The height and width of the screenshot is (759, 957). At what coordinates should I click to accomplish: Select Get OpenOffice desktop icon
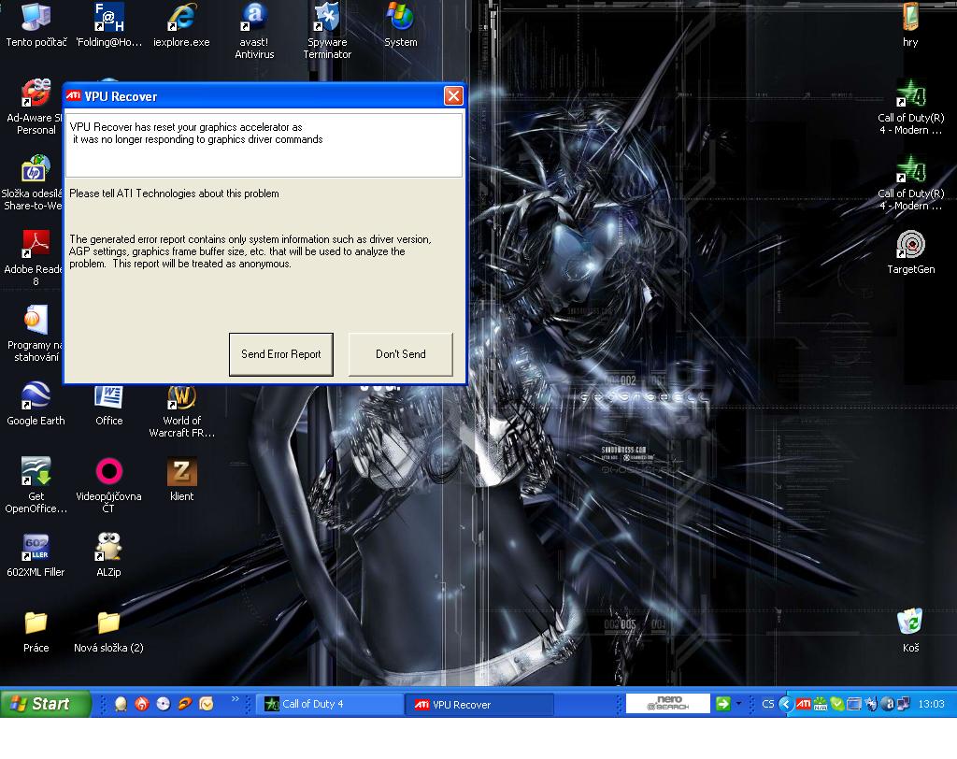[36, 485]
